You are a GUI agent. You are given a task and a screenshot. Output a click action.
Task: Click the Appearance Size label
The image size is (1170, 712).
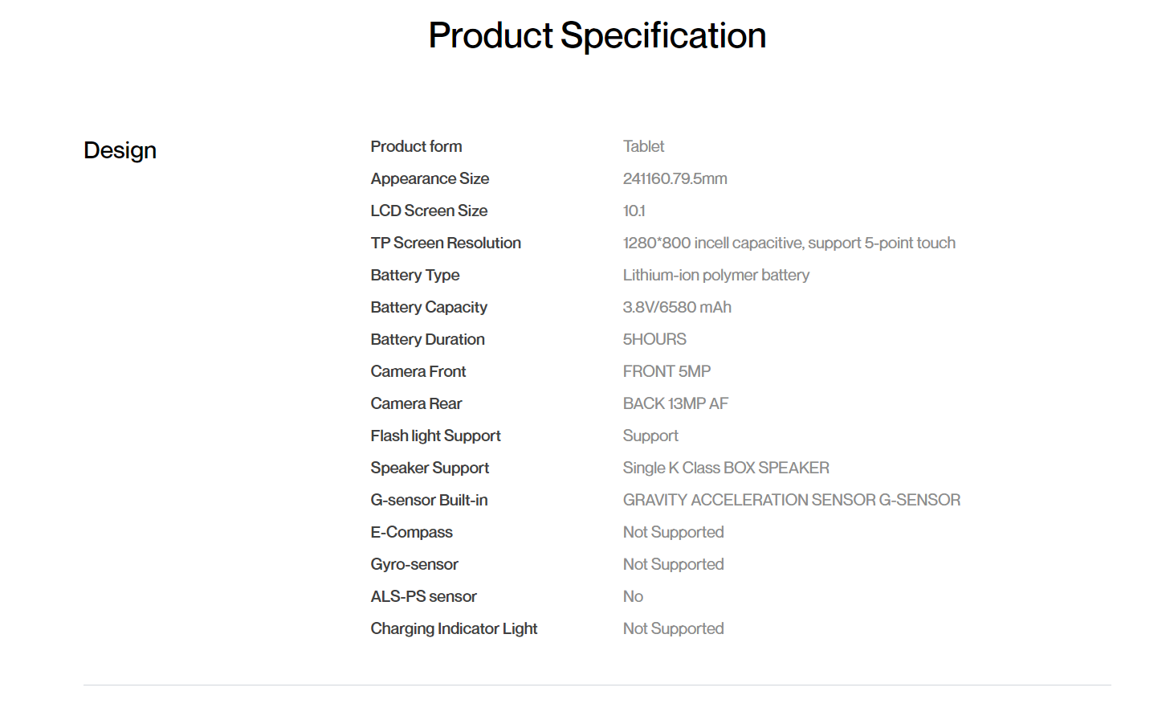(x=430, y=178)
